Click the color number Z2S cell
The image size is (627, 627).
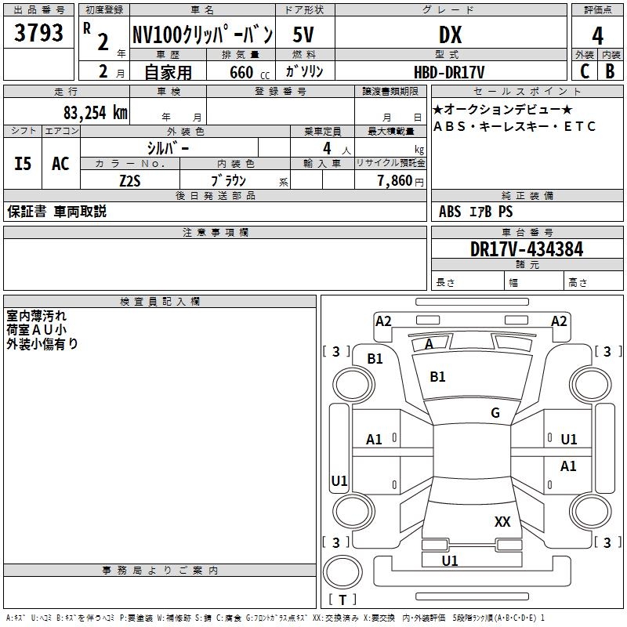pos(130,179)
